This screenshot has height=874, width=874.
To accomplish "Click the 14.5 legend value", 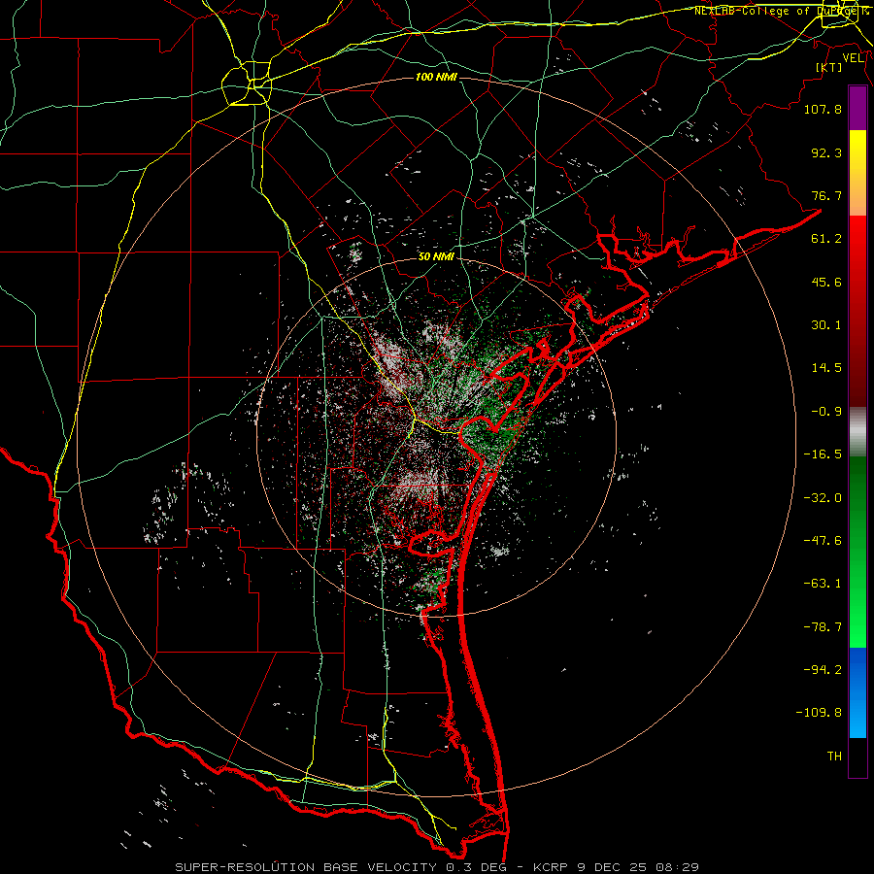I will 826,368.
